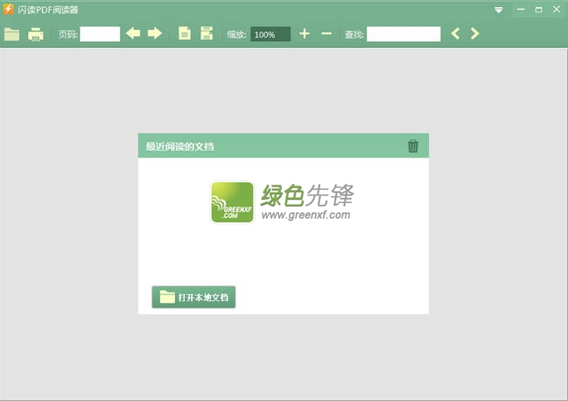This screenshot has width=568, height=401.
Task: Go to the next page with the right arrow
Action: tap(155, 33)
